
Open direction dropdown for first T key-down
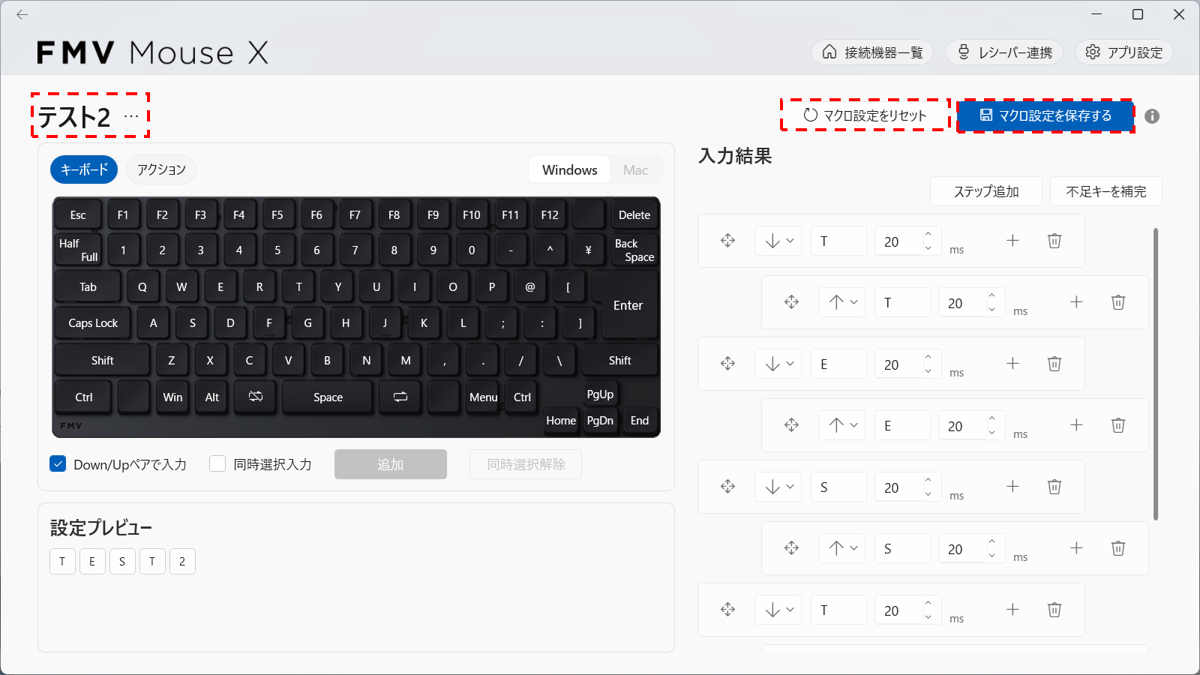[x=778, y=241]
